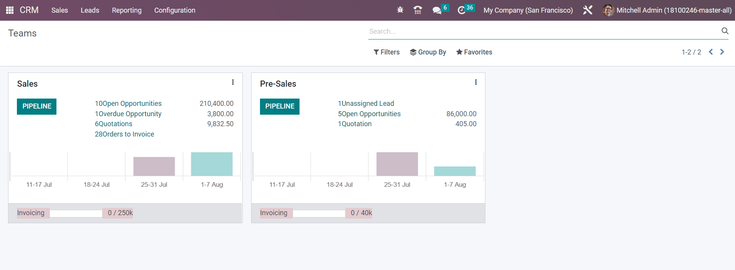Open the activities clock icon
Image resolution: width=735 pixels, height=270 pixels.
click(462, 10)
